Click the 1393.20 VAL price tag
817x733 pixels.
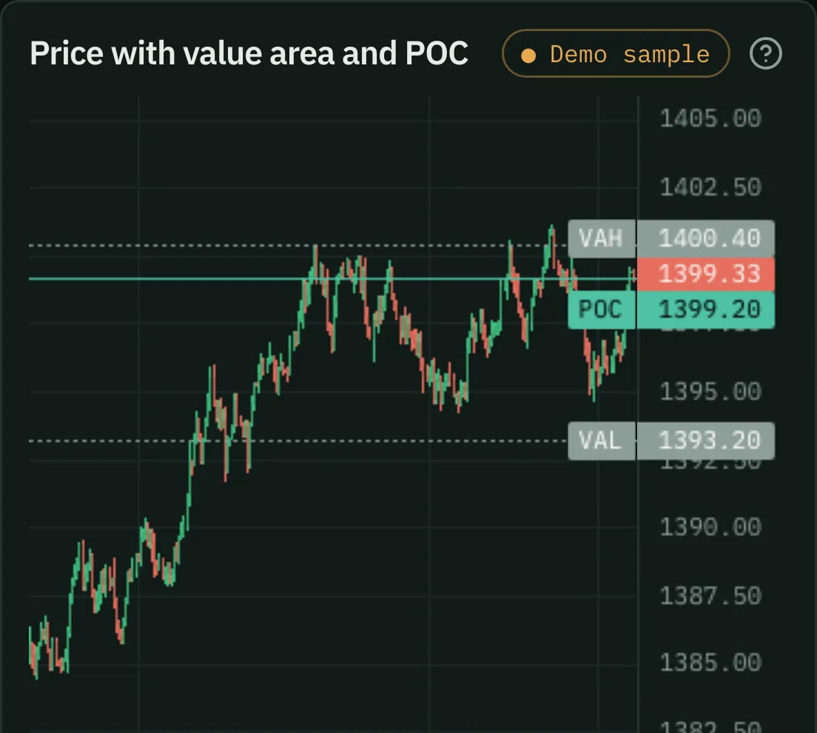click(x=705, y=441)
